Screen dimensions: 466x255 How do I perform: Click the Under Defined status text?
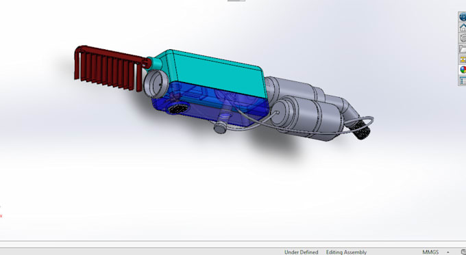(x=301, y=252)
